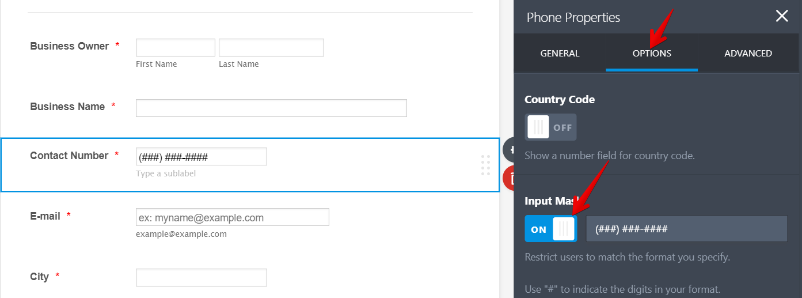Focus the Last Name input box

pyautogui.click(x=271, y=47)
